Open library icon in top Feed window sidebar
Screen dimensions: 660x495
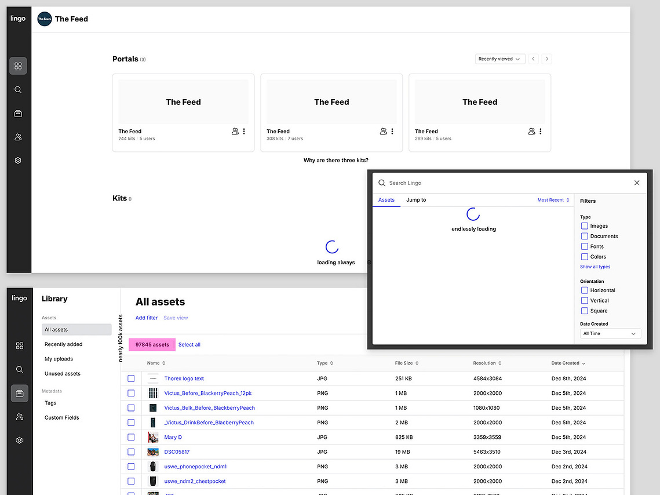18,114
